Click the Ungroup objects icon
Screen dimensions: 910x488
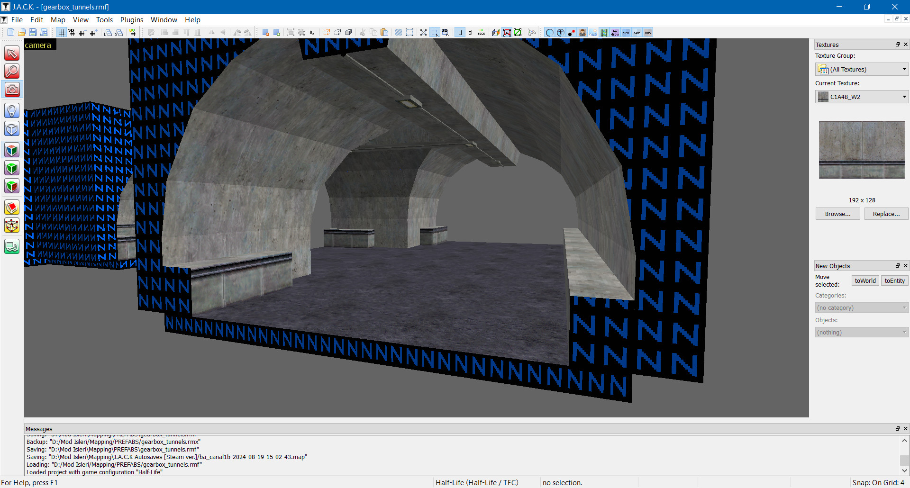click(301, 32)
